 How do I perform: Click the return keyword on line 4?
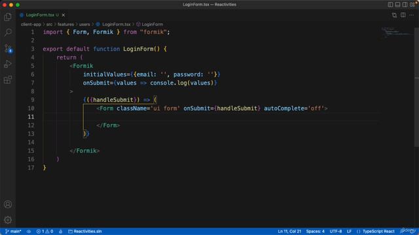pyautogui.click(x=66, y=57)
